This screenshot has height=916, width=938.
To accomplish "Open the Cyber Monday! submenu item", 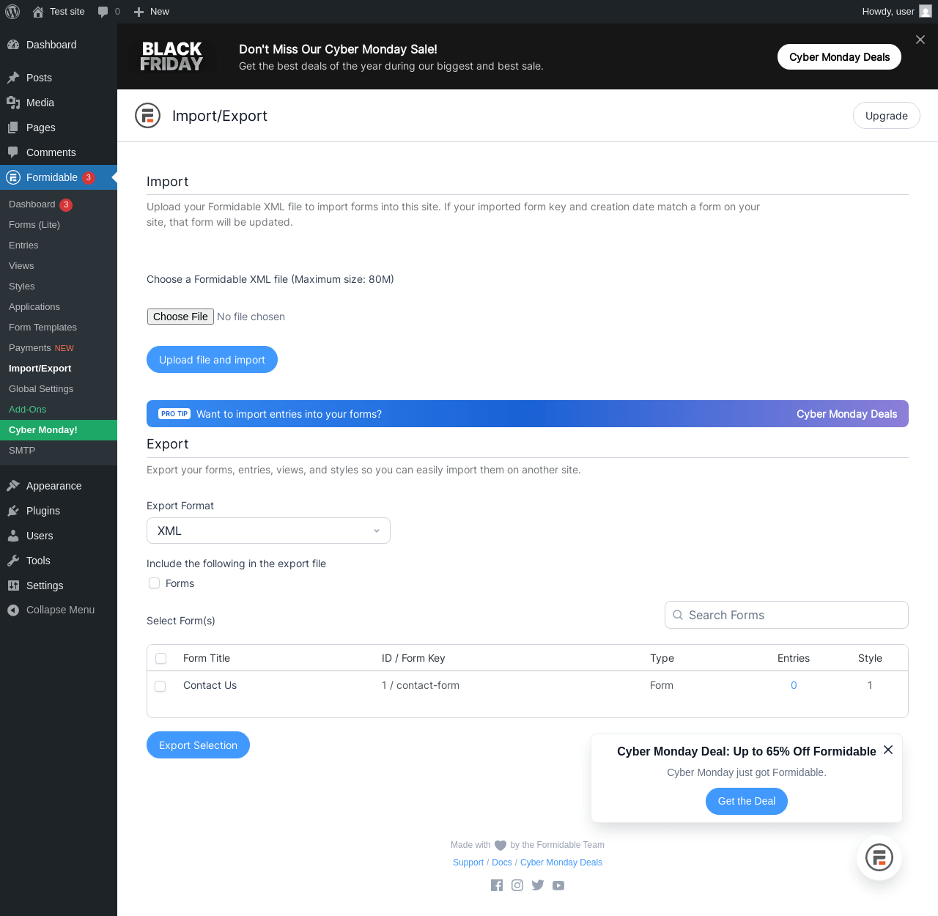I will [59, 430].
